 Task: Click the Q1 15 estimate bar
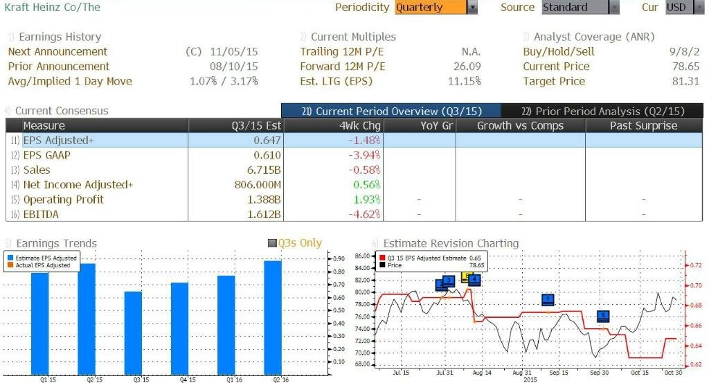[39, 323]
